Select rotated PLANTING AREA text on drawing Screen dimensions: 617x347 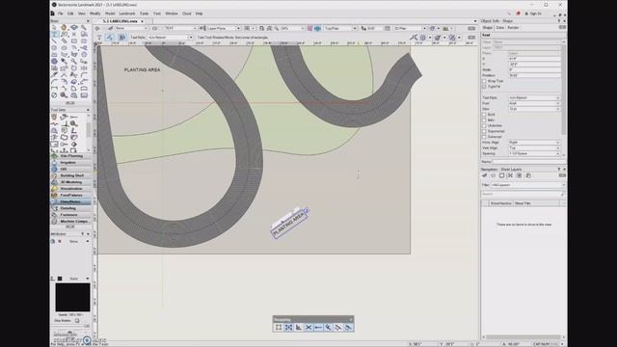pos(289,224)
